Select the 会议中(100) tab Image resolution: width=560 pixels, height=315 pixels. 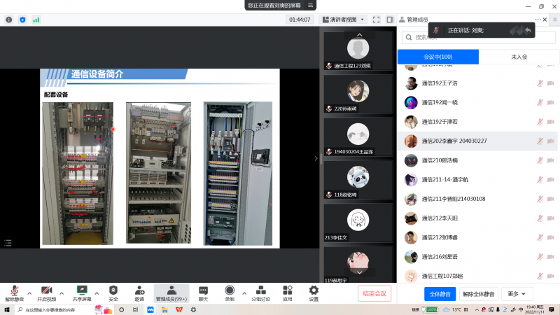pyautogui.click(x=438, y=57)
